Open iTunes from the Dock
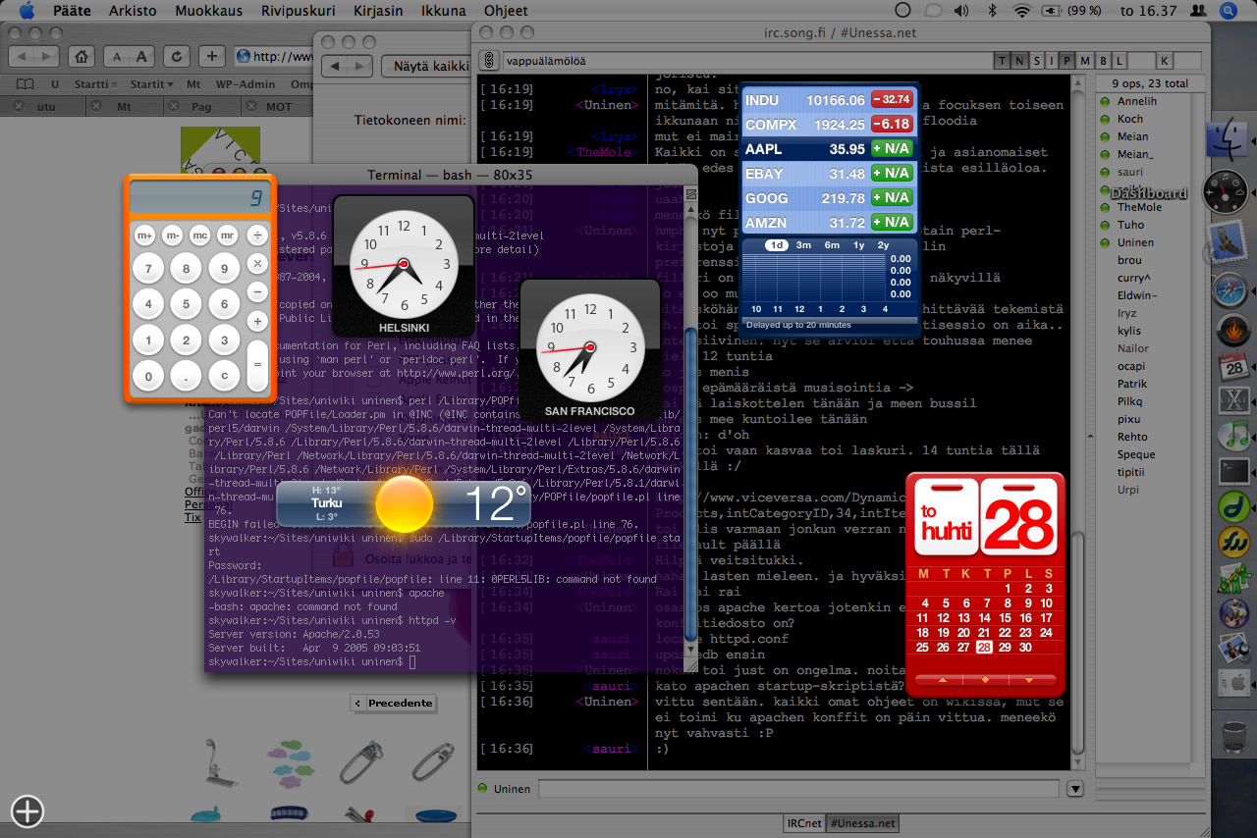1257x838 pixels. pyautogui.click(x=1232, y=435)
